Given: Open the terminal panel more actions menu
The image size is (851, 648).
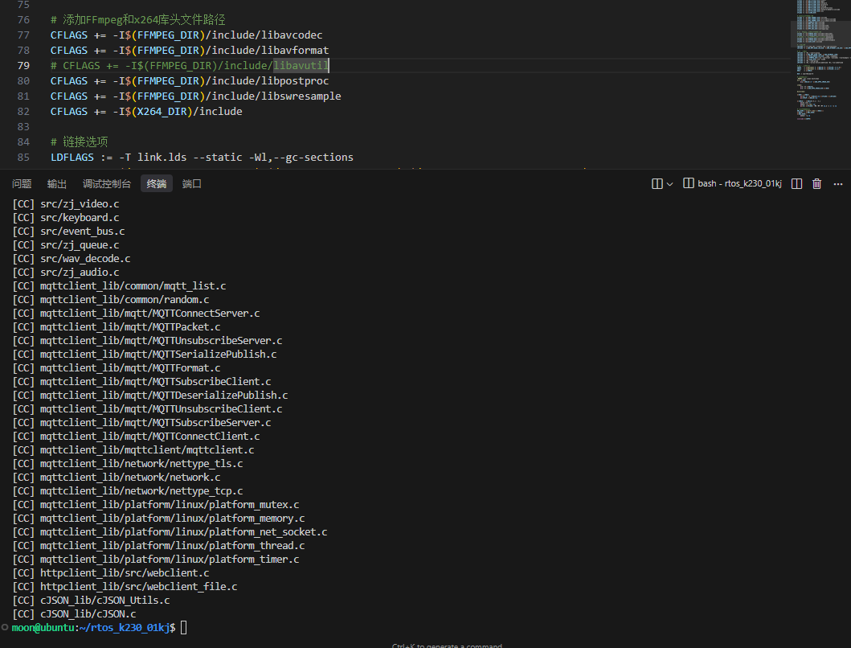Looking at the screenshot, I should click(838, 184).
